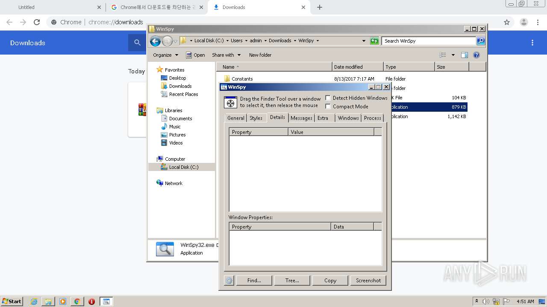Viewport: 547px width, 307px height.
Task: Open the Messages tab
Action: pos(301,118)
